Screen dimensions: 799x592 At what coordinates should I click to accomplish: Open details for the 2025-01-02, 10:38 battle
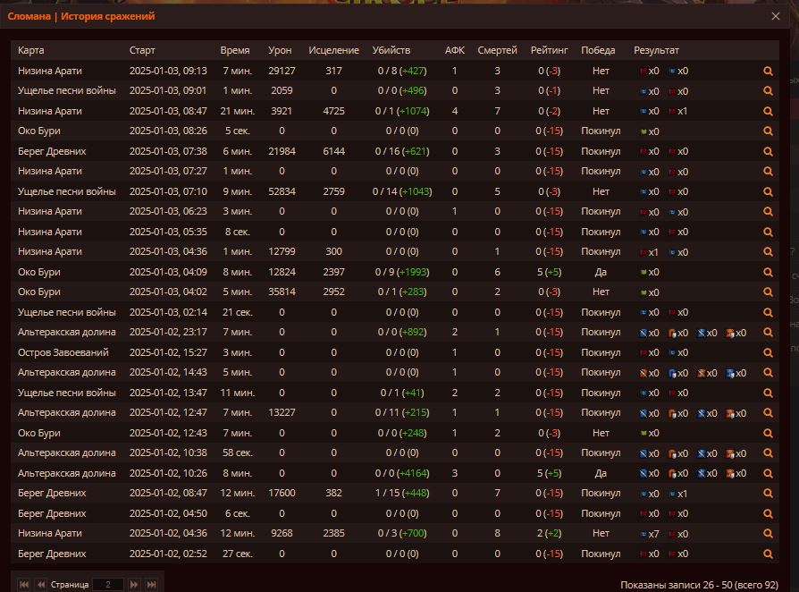pyautogui.click(x=768, y=453)
